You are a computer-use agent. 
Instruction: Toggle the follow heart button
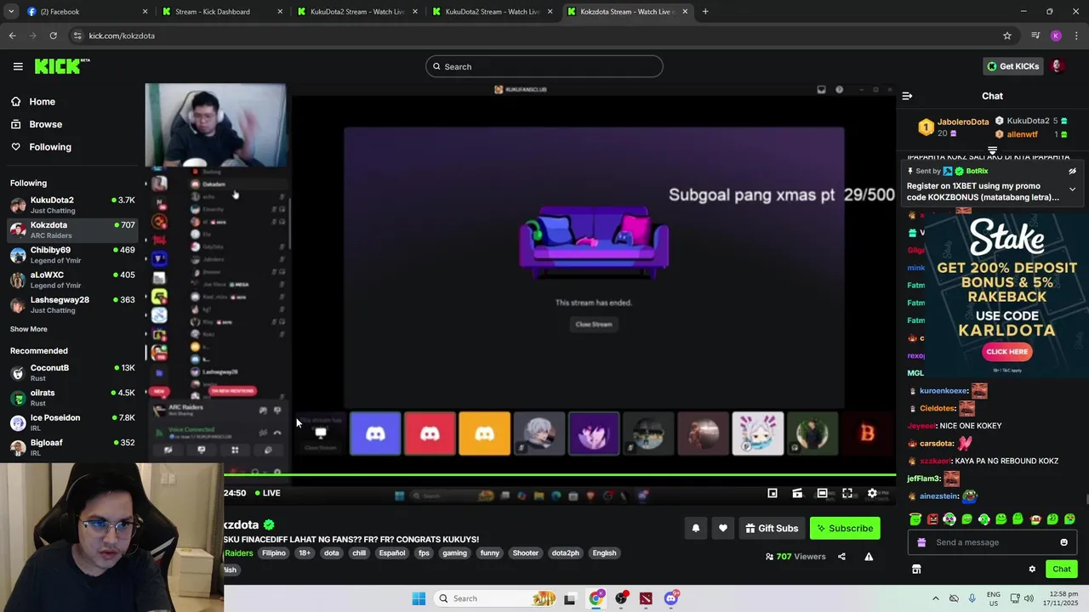[x=723, y=528]
